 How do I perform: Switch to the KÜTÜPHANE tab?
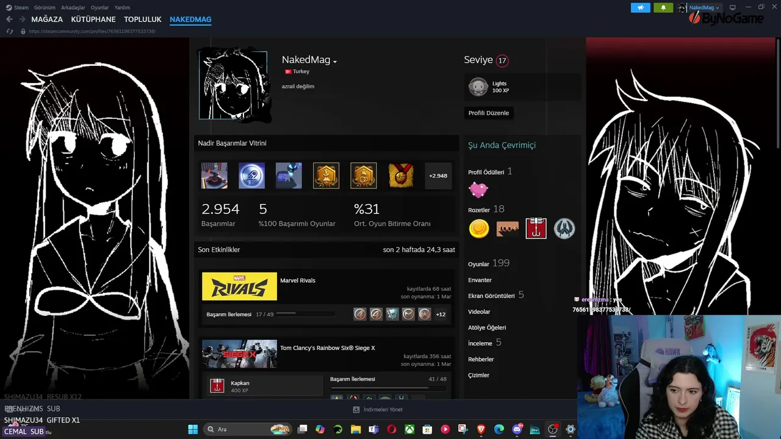(93, 20)
